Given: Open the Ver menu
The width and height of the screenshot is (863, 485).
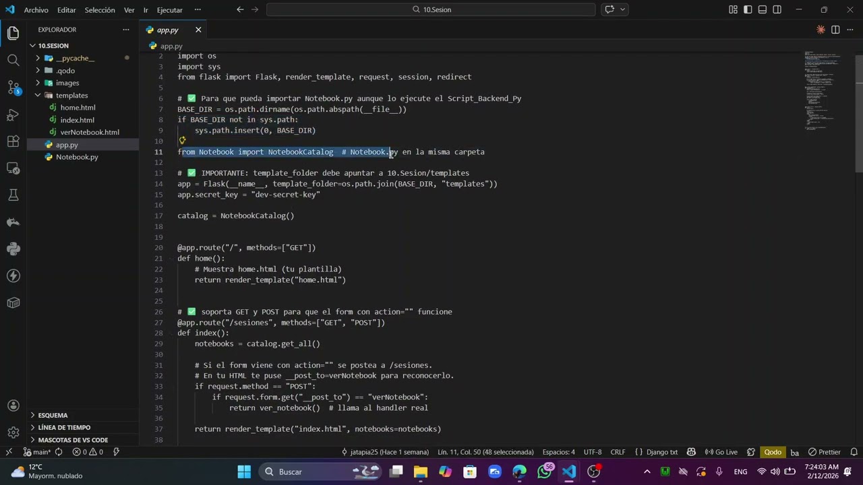Looking at the screenshot, I should pyautogui.click(x=129, y=9).
